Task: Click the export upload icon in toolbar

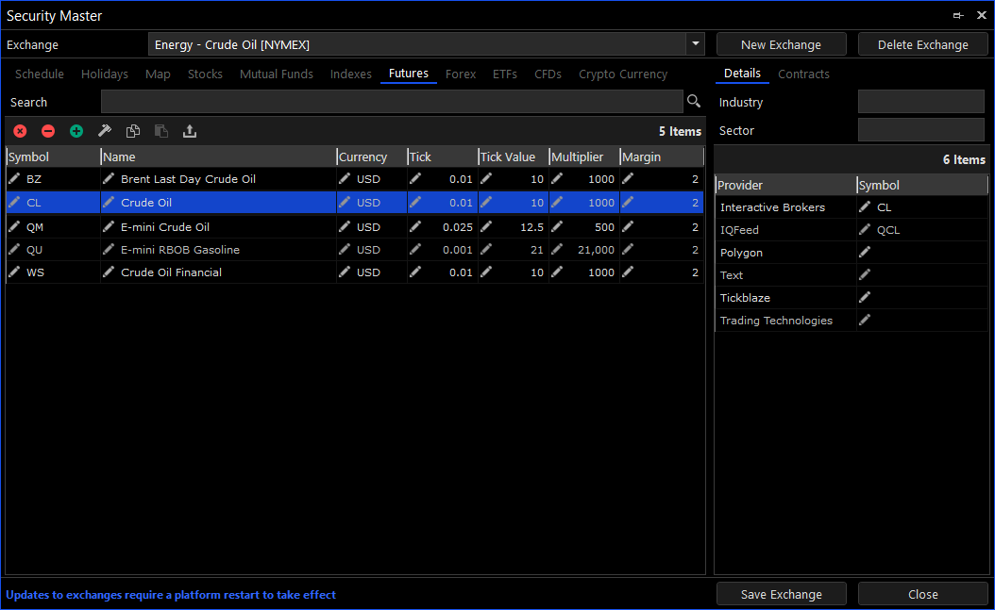Action: [x=190, y=131]
